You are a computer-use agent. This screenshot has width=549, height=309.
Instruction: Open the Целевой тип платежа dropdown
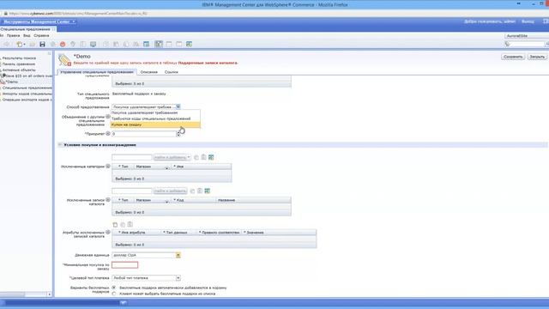point(178,278)
